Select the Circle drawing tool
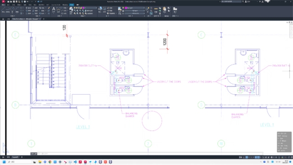Viewport: 293px width, 165px height. 12,9
